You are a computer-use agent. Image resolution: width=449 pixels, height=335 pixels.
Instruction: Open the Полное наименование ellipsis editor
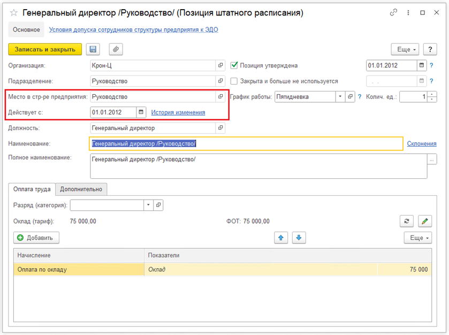(x=432, y=160)
